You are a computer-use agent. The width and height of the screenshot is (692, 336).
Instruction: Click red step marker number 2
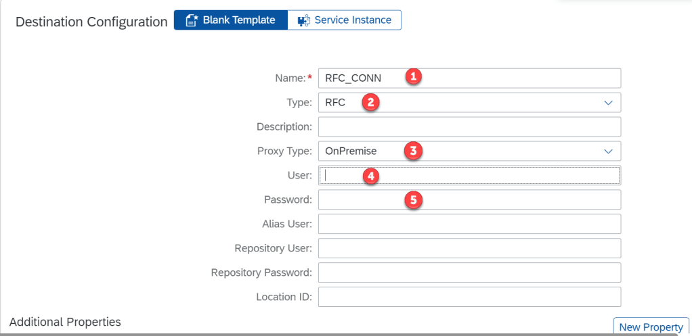(369, 102)
